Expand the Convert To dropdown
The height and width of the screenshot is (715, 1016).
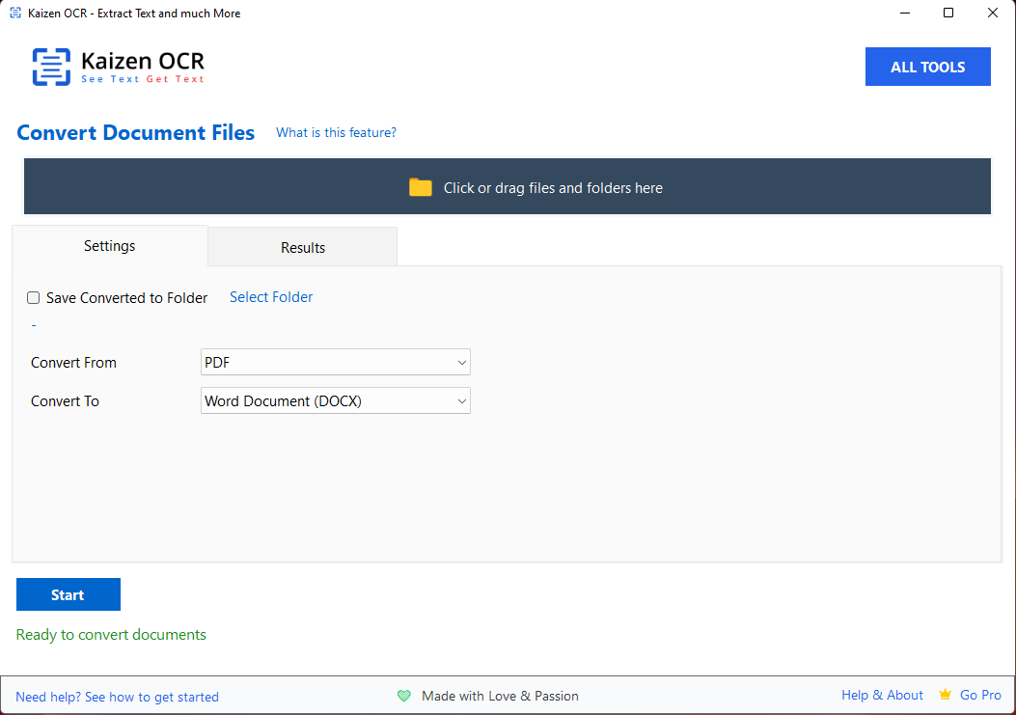335,401
